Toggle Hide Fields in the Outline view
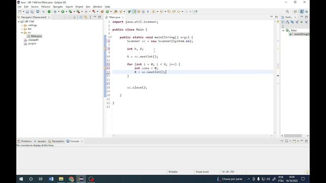 (x=292, y=22)
